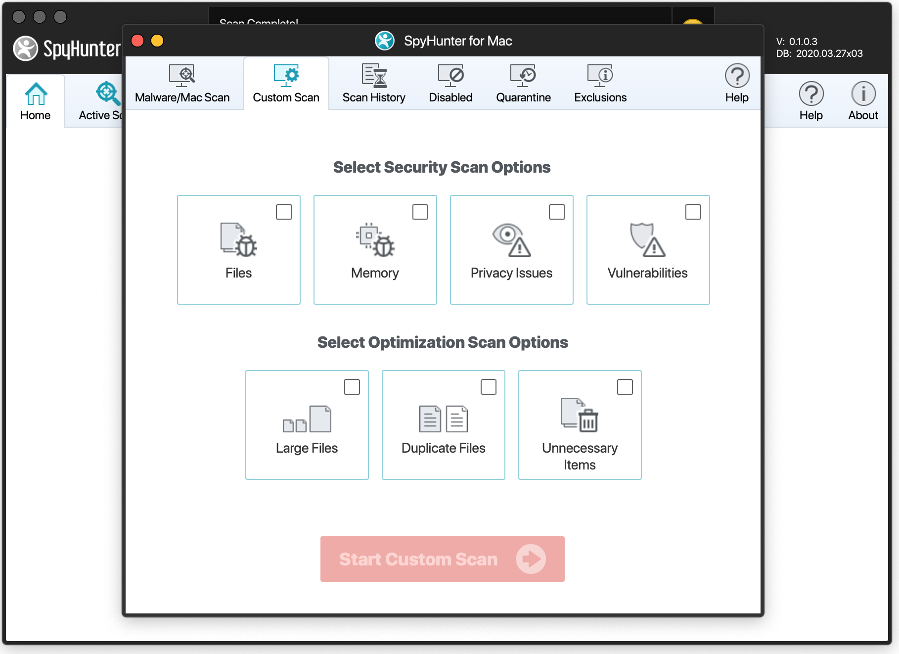Close the SpyHunter for Mac window
The image size is (899, 654).
137,41
